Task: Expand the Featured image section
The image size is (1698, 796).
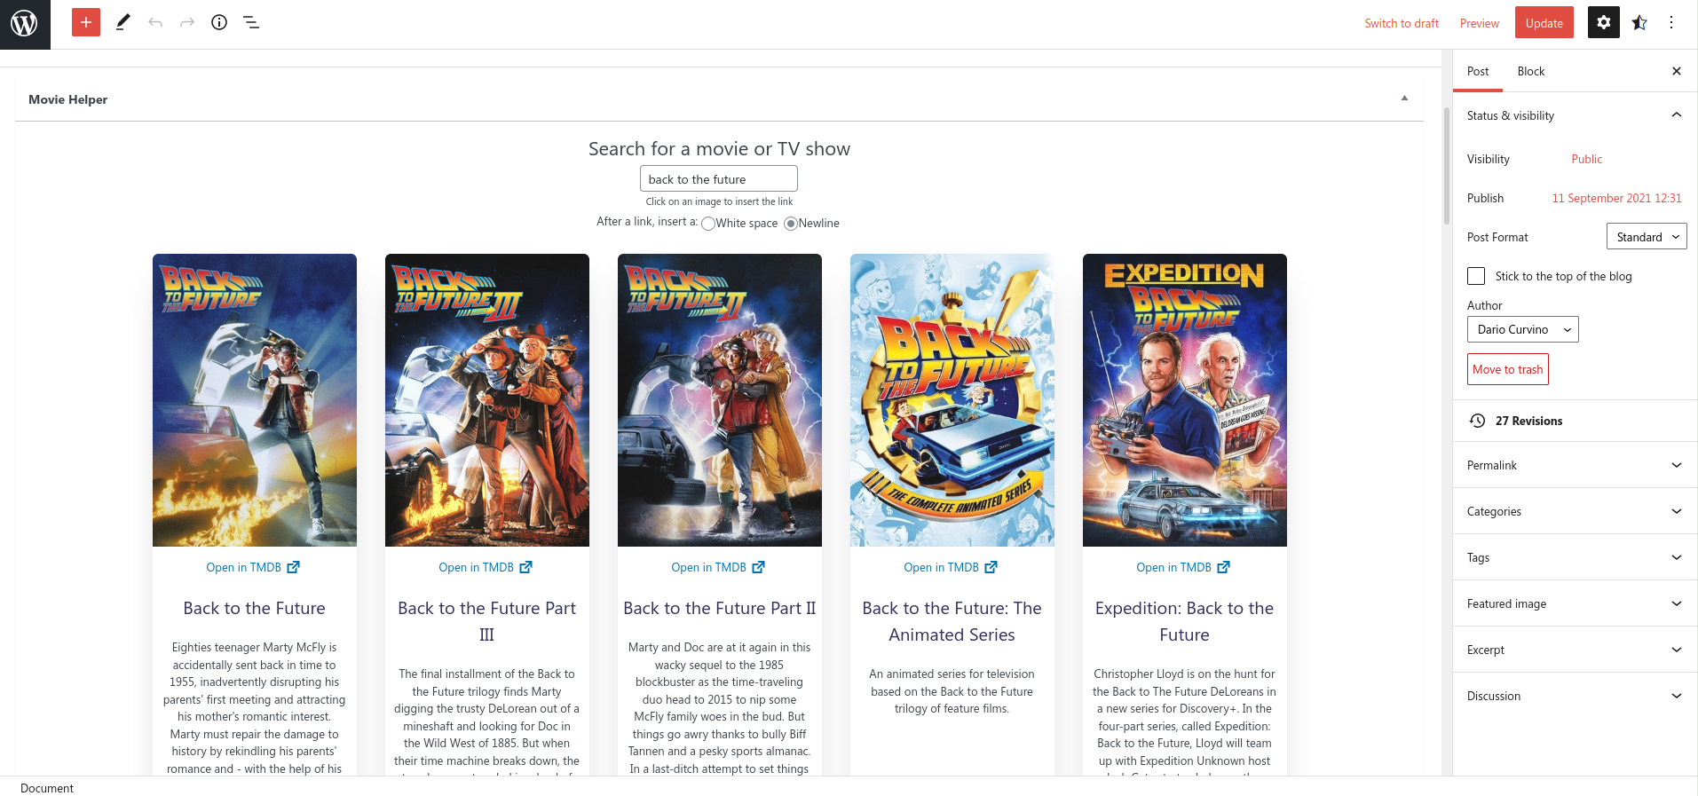Action: 1576,603
